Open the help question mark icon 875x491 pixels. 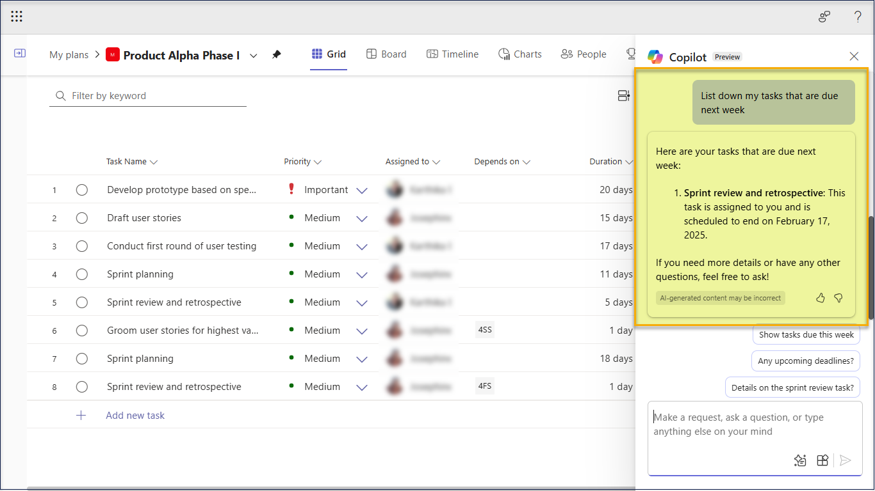point(858,17)
